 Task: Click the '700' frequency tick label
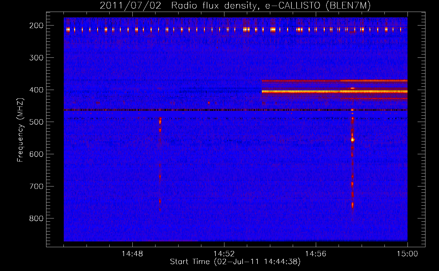click(36, 186)
